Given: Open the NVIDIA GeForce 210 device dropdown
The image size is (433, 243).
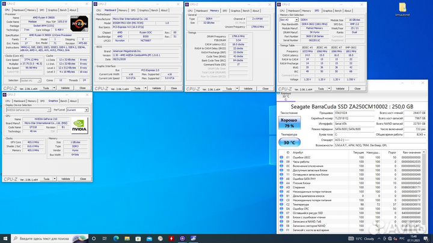Looking at the screenshot, I should tap(28, 110).
